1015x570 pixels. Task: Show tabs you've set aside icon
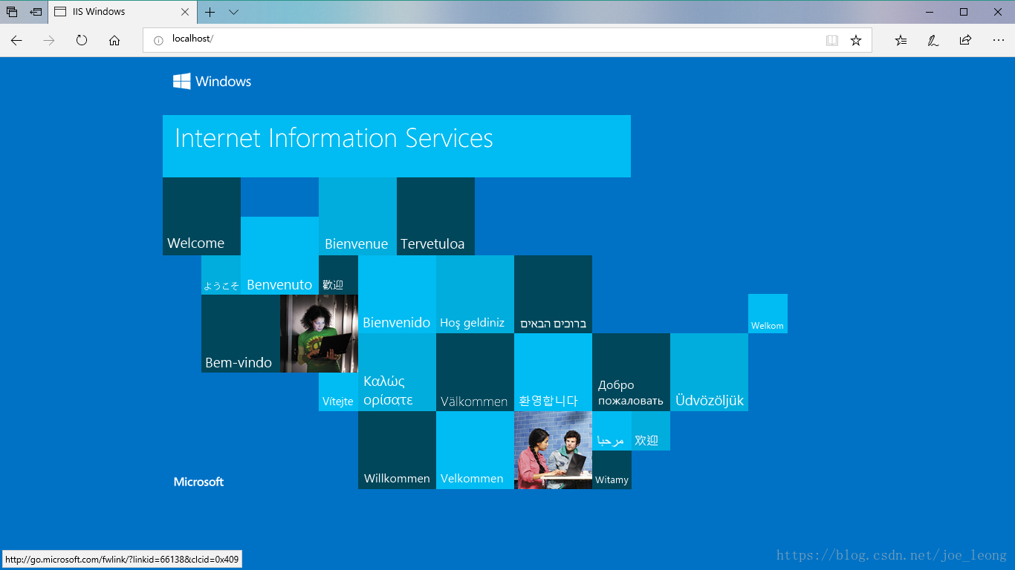pyautogui.click(x=12, y=12)
